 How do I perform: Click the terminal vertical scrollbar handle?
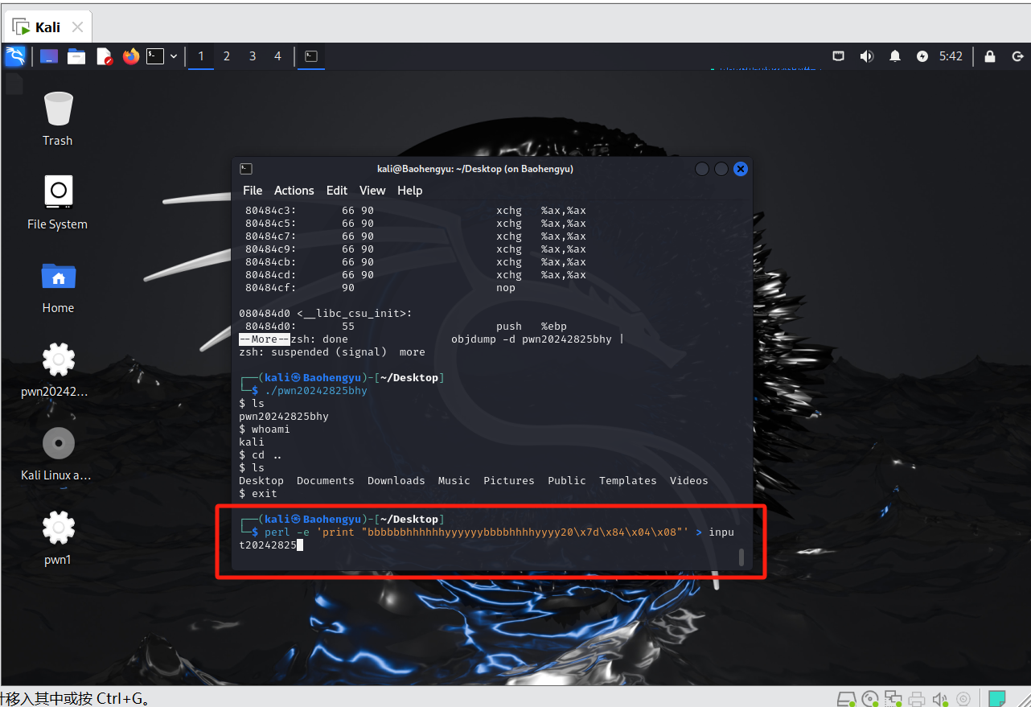click(x=741, y=557)
